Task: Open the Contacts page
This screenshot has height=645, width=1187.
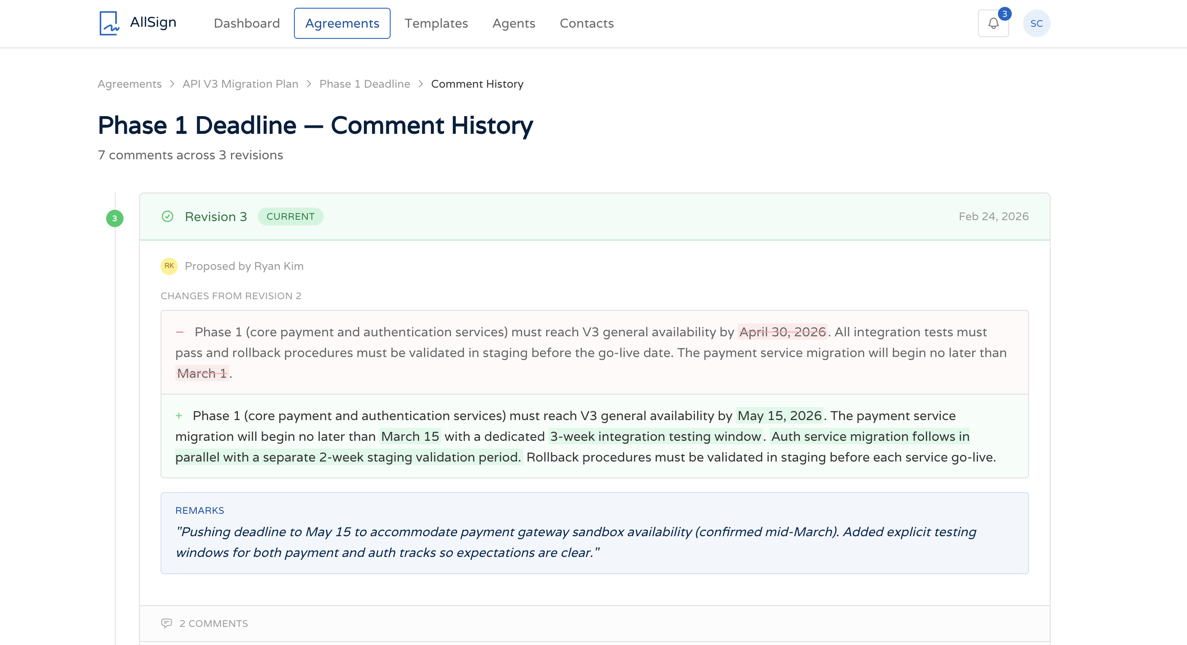Action: pyautogui.click(x=586, y=23)
